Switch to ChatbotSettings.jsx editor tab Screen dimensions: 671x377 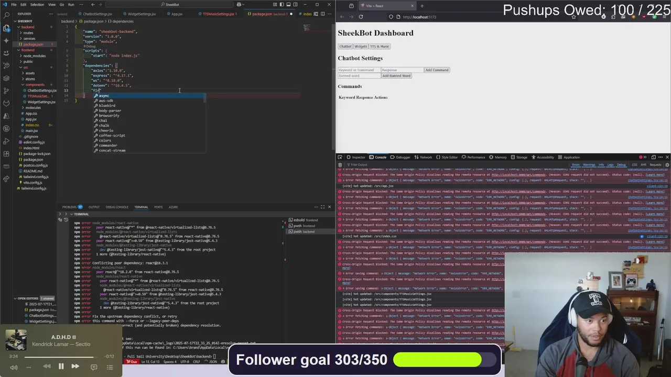[96, 14]
